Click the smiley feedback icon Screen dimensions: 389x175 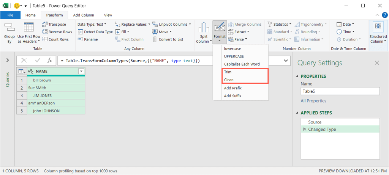(17, 5)
